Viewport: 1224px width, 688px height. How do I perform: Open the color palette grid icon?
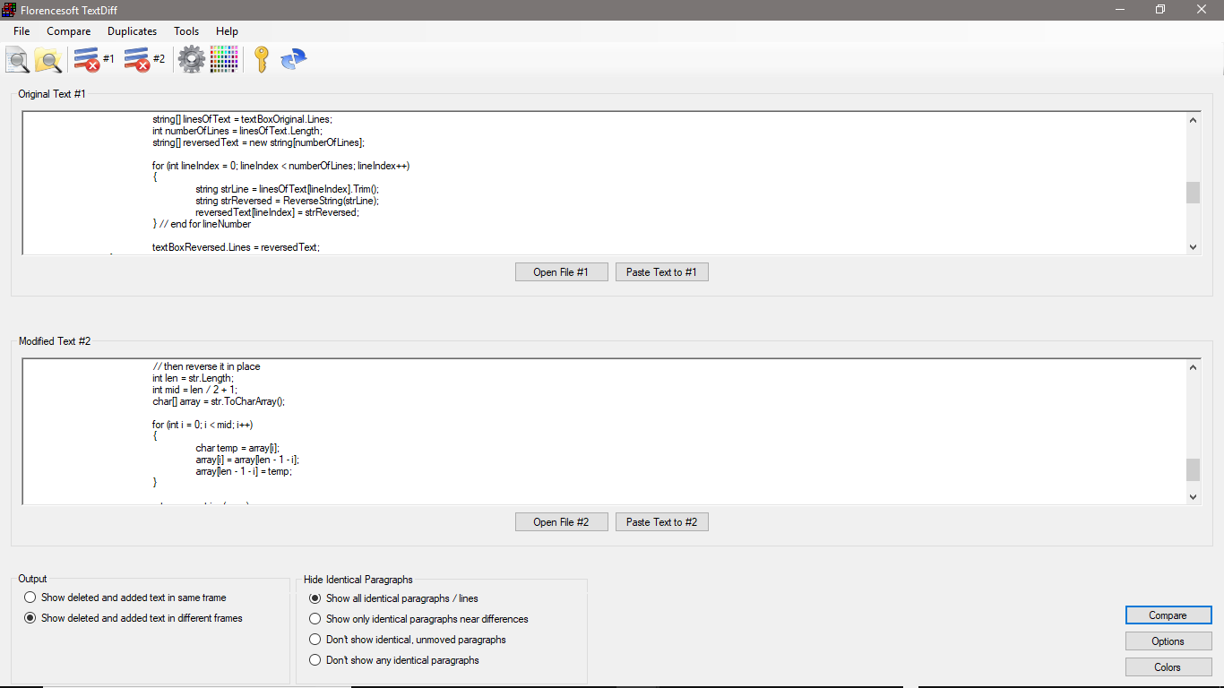click(224, 60)
